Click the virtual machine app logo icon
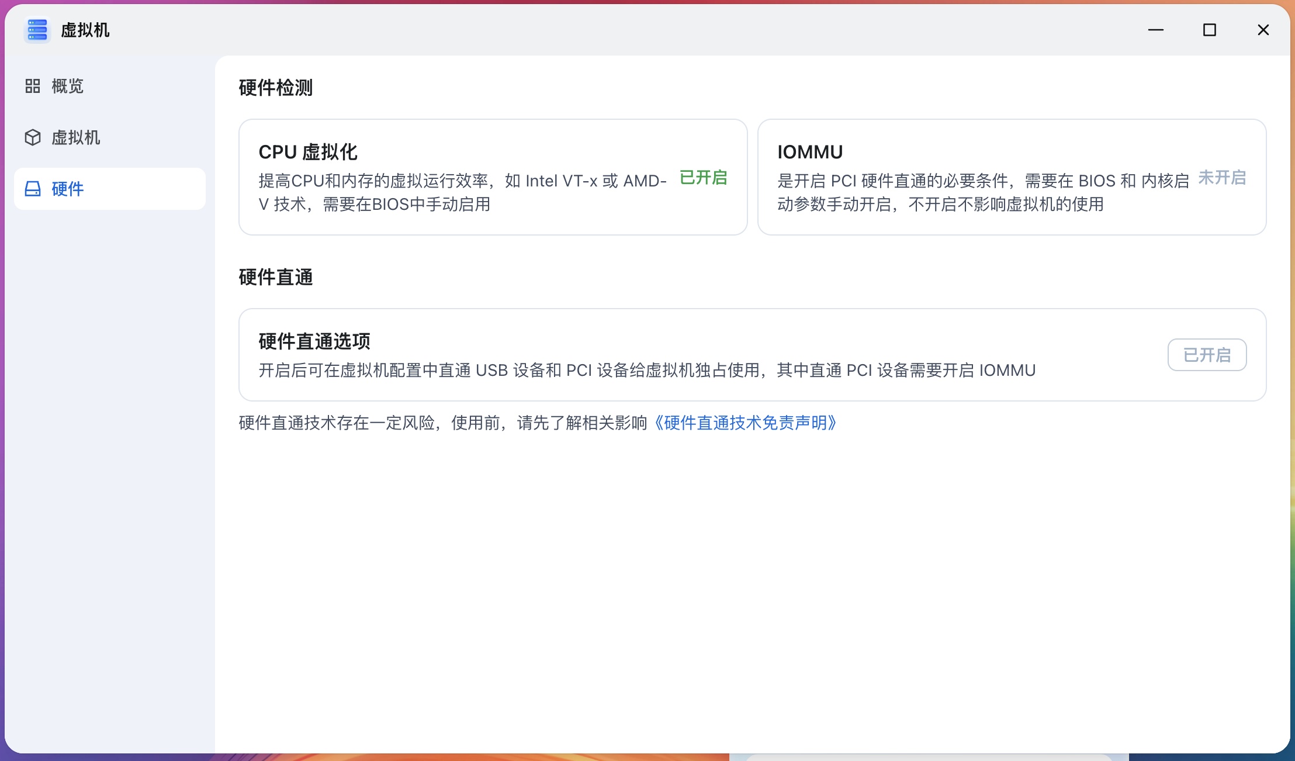1295x761 pixels. coord(37,30)
